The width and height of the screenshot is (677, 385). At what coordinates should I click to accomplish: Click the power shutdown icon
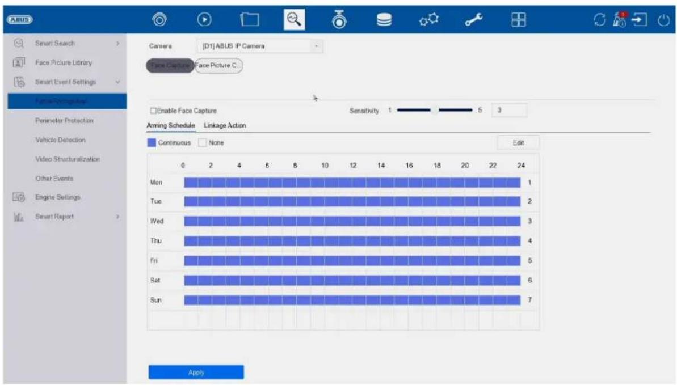pos(663,20)
